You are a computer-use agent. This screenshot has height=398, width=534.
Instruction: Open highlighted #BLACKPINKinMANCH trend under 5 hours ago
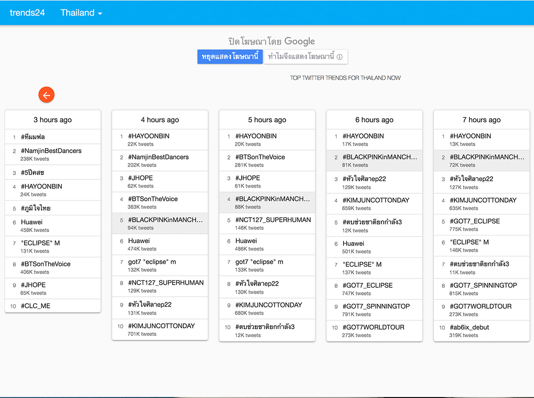coord(272,199)
